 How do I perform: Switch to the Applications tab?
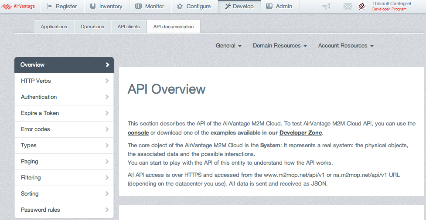point(54,27)
